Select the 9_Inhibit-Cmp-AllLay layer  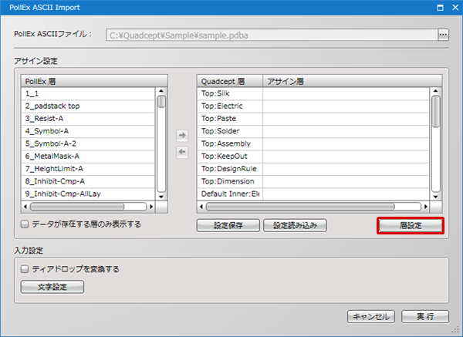[88, 194]
